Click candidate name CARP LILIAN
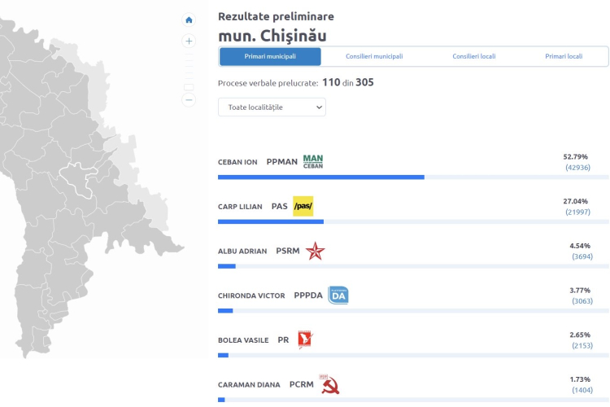The height and width of the screenshot is (407, 610). point(240,207)
